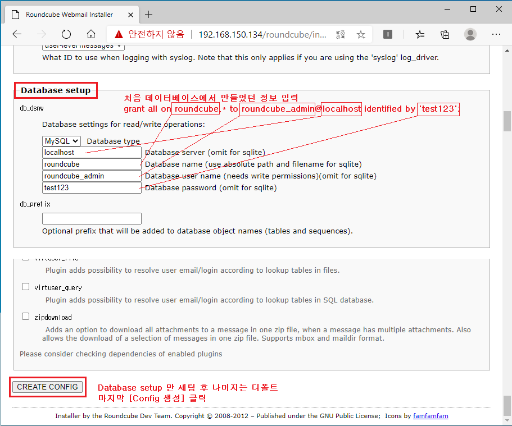Open the extension icon next to address bar
The height and width of the screenshot is (426, 512).
(x=388, y=34)
